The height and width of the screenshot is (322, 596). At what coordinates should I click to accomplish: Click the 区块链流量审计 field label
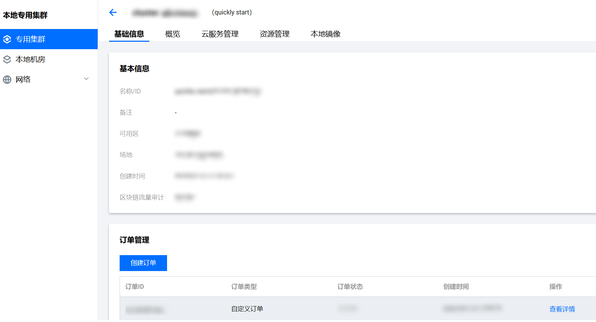click(x=142, y=197)
